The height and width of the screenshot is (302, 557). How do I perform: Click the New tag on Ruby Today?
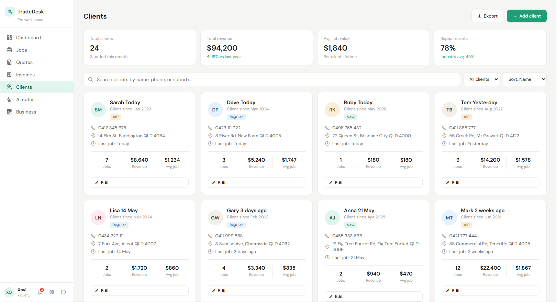point(350,117)
